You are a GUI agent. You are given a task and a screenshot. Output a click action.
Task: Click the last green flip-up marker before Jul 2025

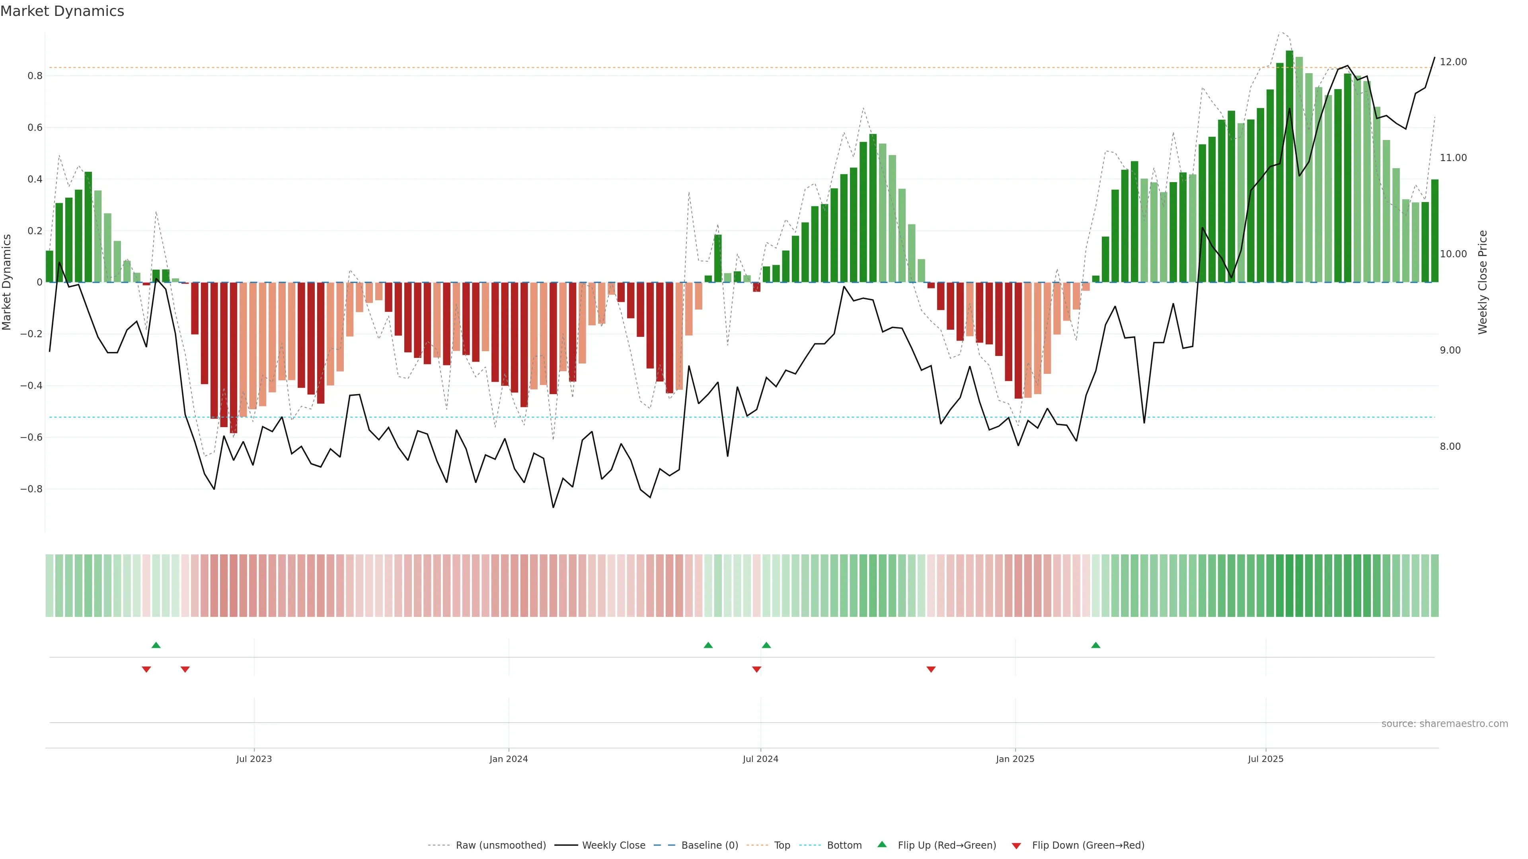tap(1095, 645)
